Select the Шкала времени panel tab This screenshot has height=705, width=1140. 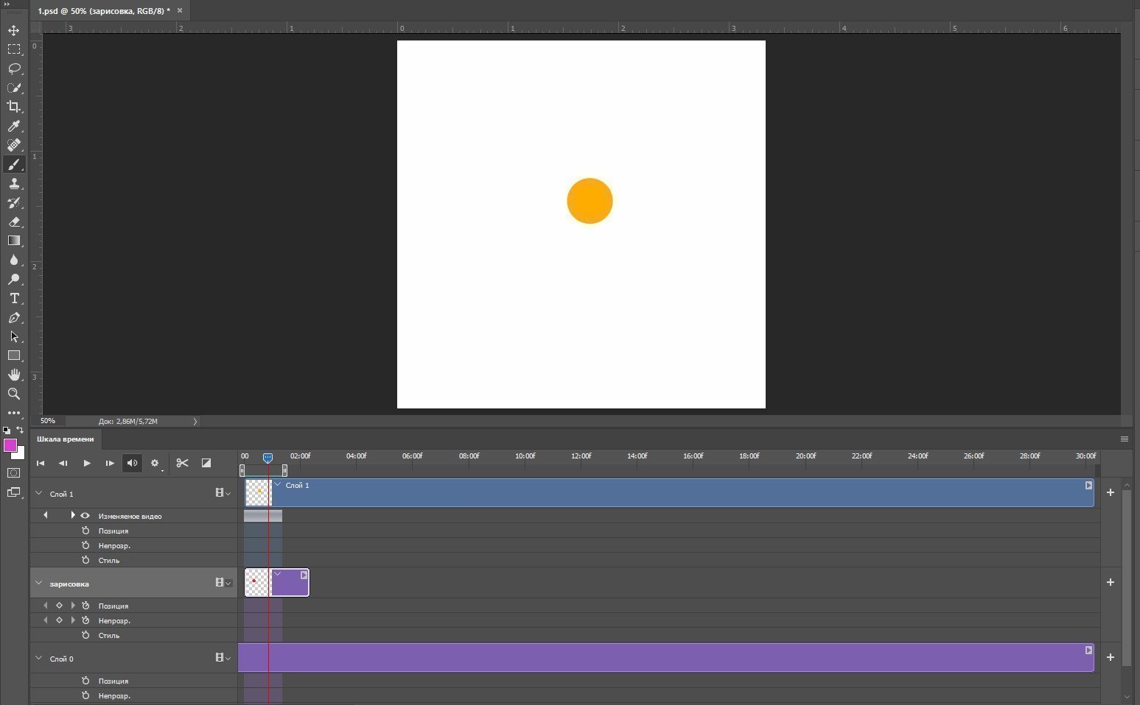coord(66,439)
